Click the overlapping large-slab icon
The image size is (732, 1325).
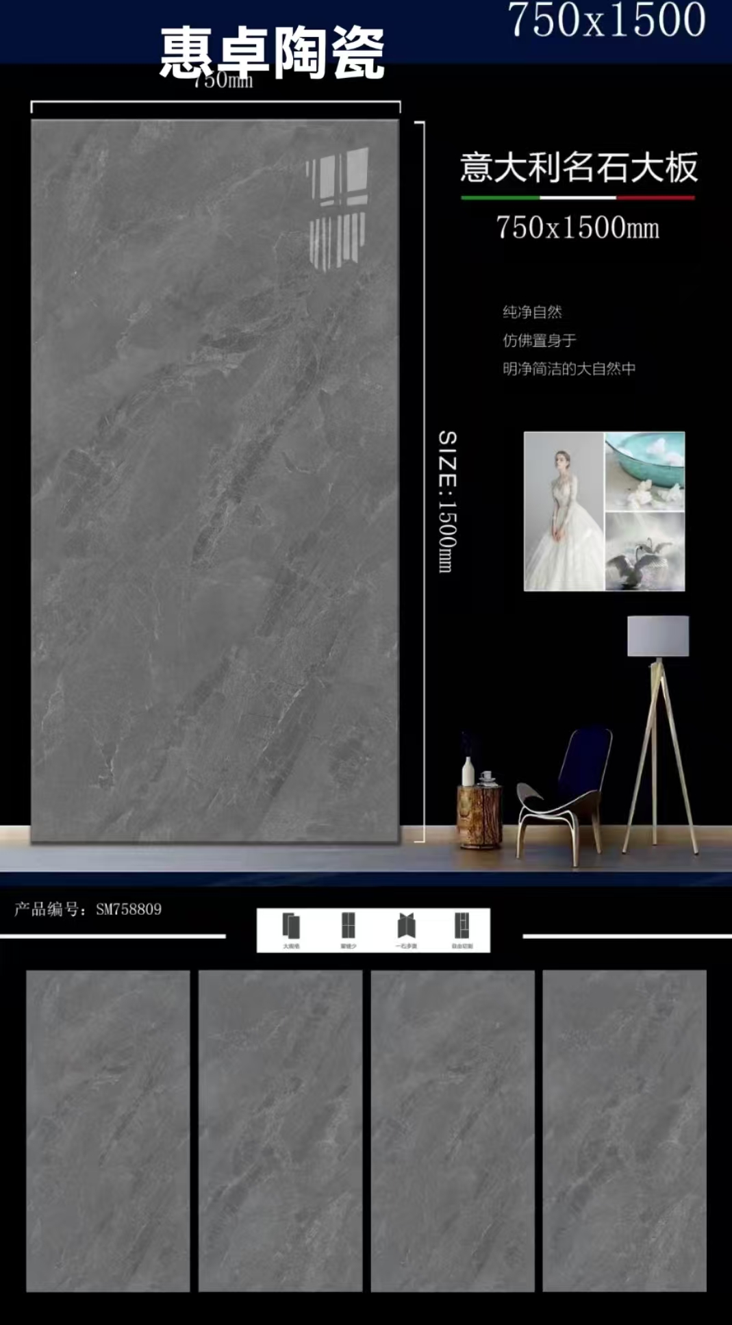[x=291, y=926]
